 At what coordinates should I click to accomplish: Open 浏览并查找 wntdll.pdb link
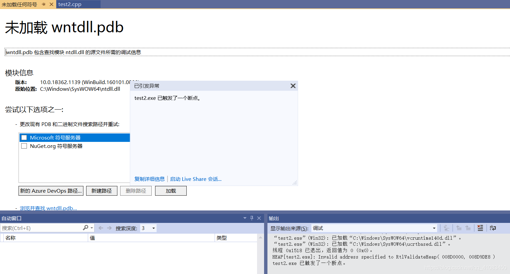(48, 208)
